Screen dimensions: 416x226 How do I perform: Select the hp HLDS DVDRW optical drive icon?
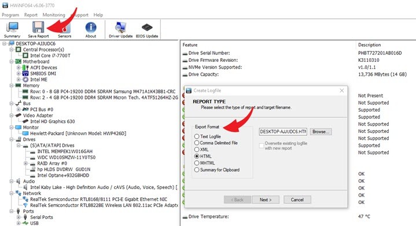point(32,169)
